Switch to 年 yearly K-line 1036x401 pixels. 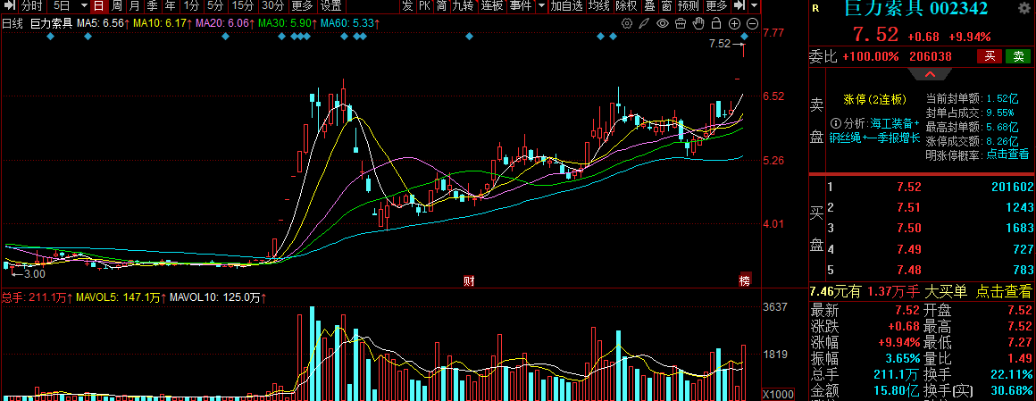(x=170, y=6)
